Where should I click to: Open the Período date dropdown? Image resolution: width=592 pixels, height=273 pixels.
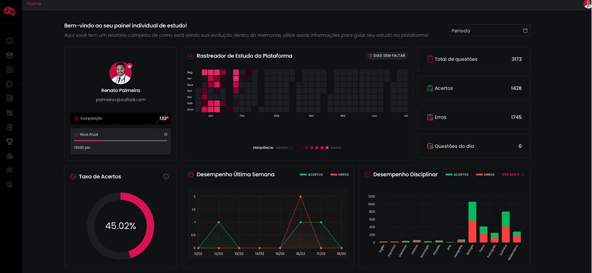[x=489, y=31]
